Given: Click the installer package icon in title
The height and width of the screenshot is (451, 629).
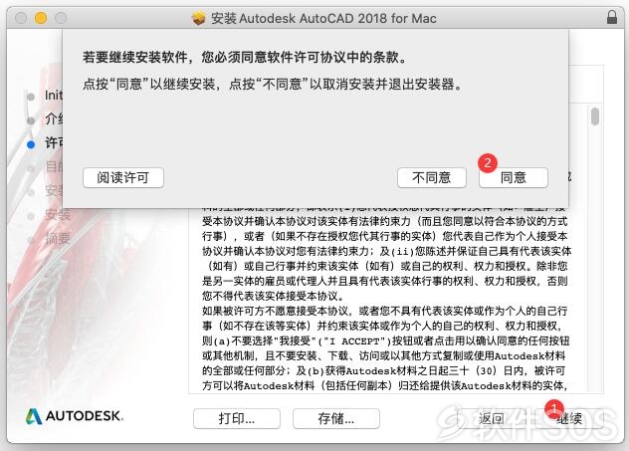Looking at the screenshot, I should [x=199, y=18].
